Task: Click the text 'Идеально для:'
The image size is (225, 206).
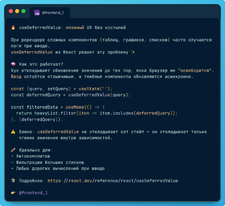Action: pos(36,150)
